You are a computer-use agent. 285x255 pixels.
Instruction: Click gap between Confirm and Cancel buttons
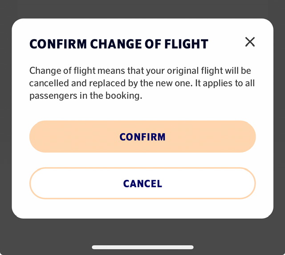(142, 160)
